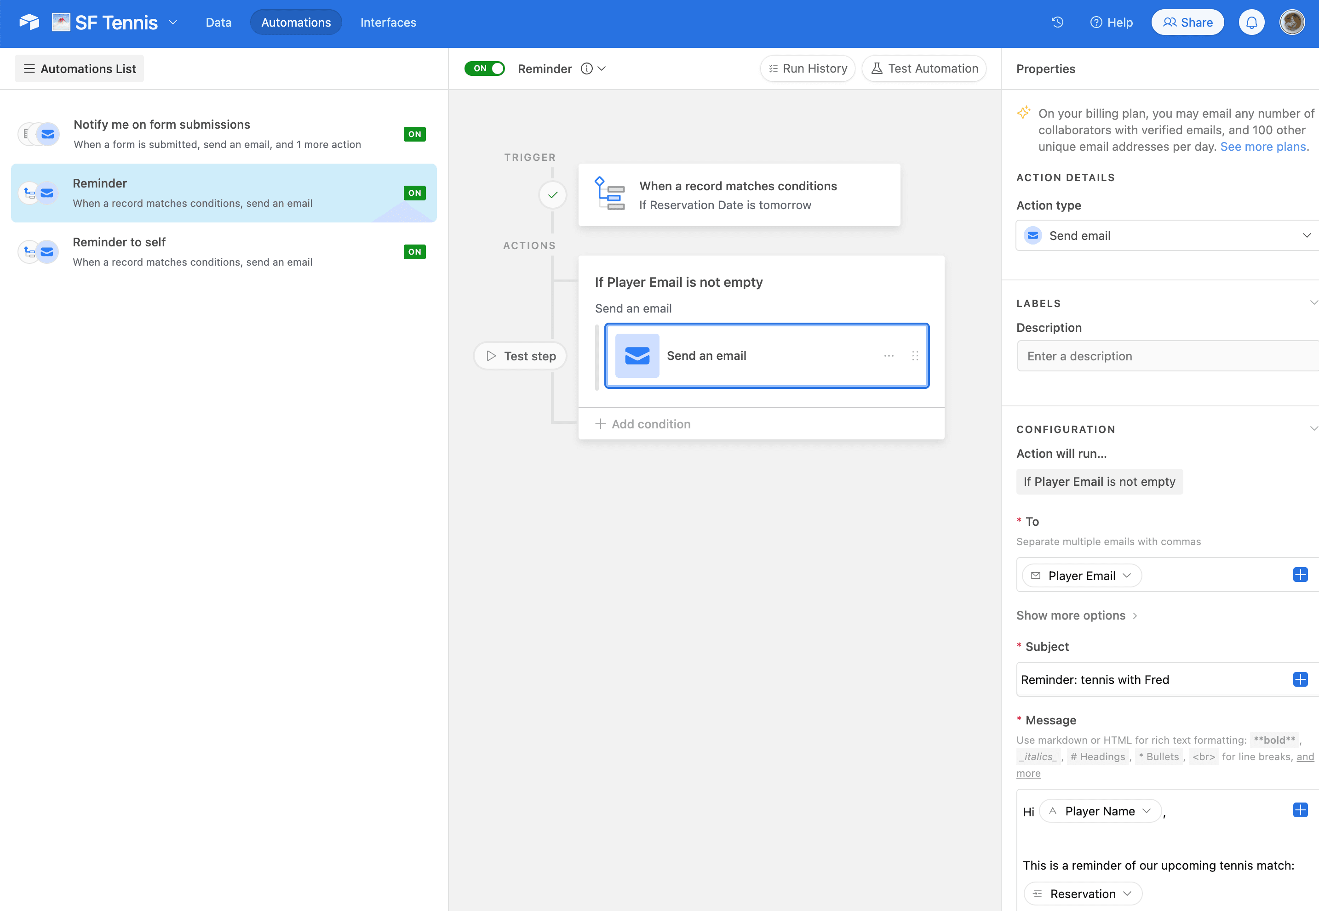Image resolution: width=1319 pixels, height=911 pixels.
Task: Collapse the Configuration section chevron
Action: [1313, 429]
